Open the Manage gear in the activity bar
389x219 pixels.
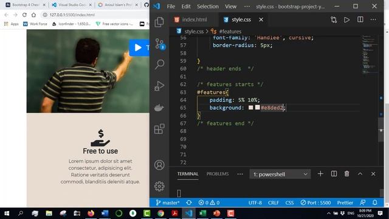(159, 186)
